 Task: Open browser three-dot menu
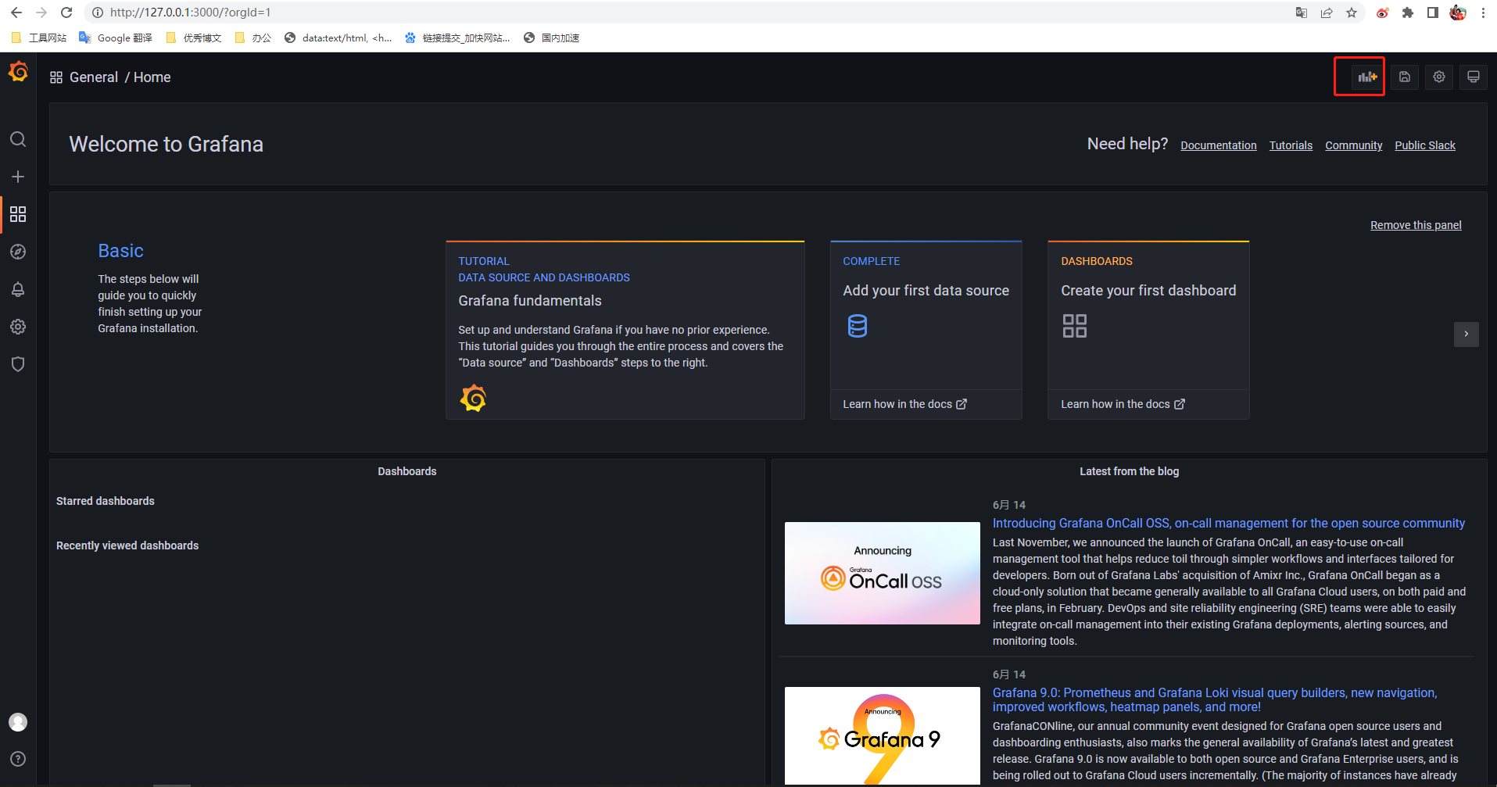pos(1483,13)
